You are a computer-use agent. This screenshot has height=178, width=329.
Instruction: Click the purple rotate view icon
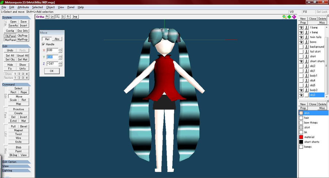coord(294,17)
